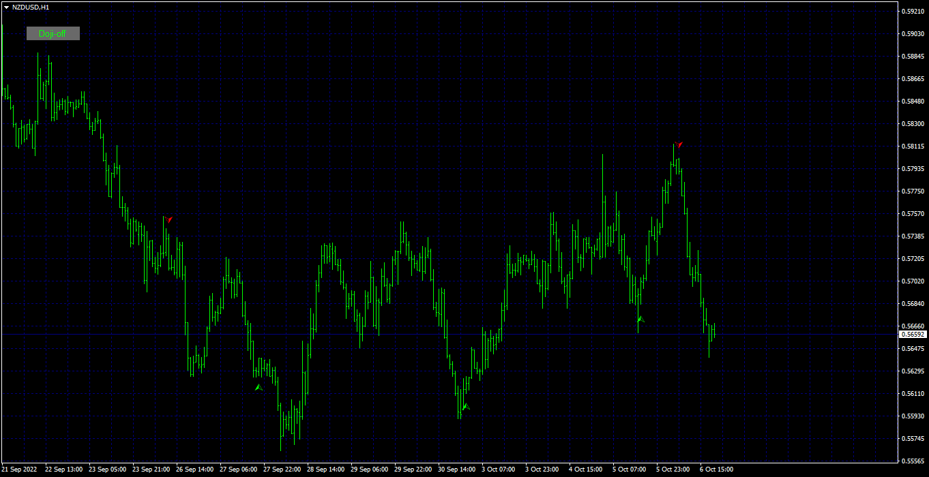Click the 29 Sep 22:00 time label
This screenshot has width=929, height=477.
click(413, 470)
